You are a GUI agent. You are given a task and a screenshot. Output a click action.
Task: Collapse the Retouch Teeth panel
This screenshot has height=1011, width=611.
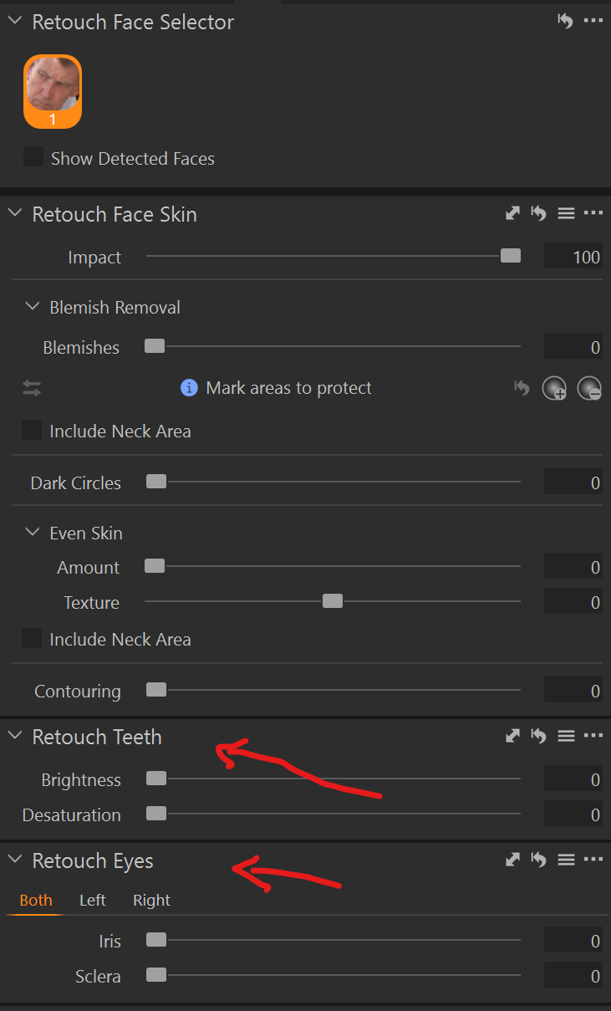coord(14,736)
